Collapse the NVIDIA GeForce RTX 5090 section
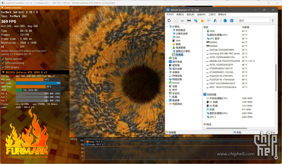Screen dimensions: 282x164 3,72
